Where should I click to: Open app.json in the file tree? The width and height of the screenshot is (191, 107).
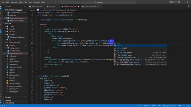tap(12, 70)
